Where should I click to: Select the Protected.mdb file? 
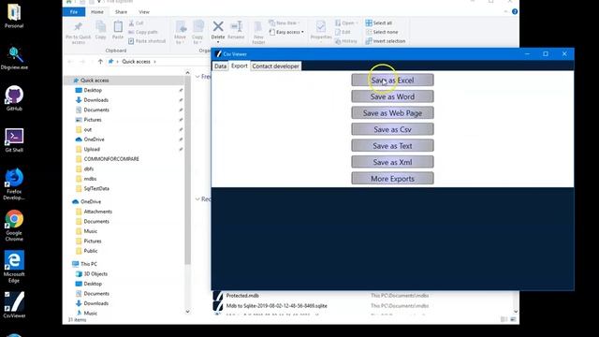(242, 296)
